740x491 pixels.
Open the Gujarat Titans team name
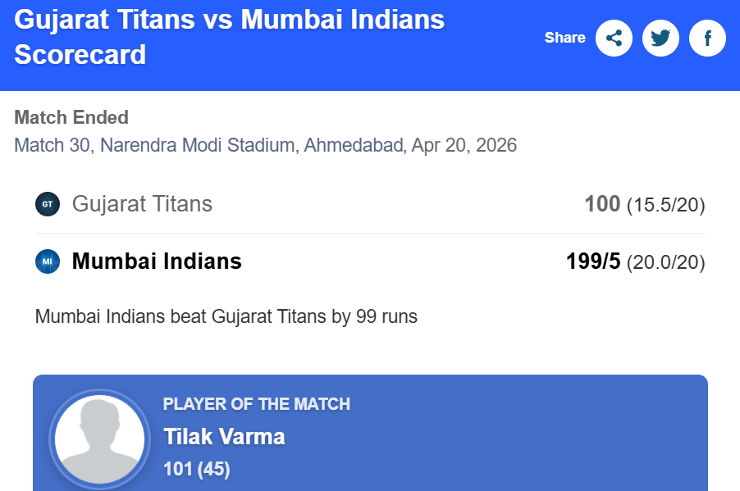click(x=142, y=204)
